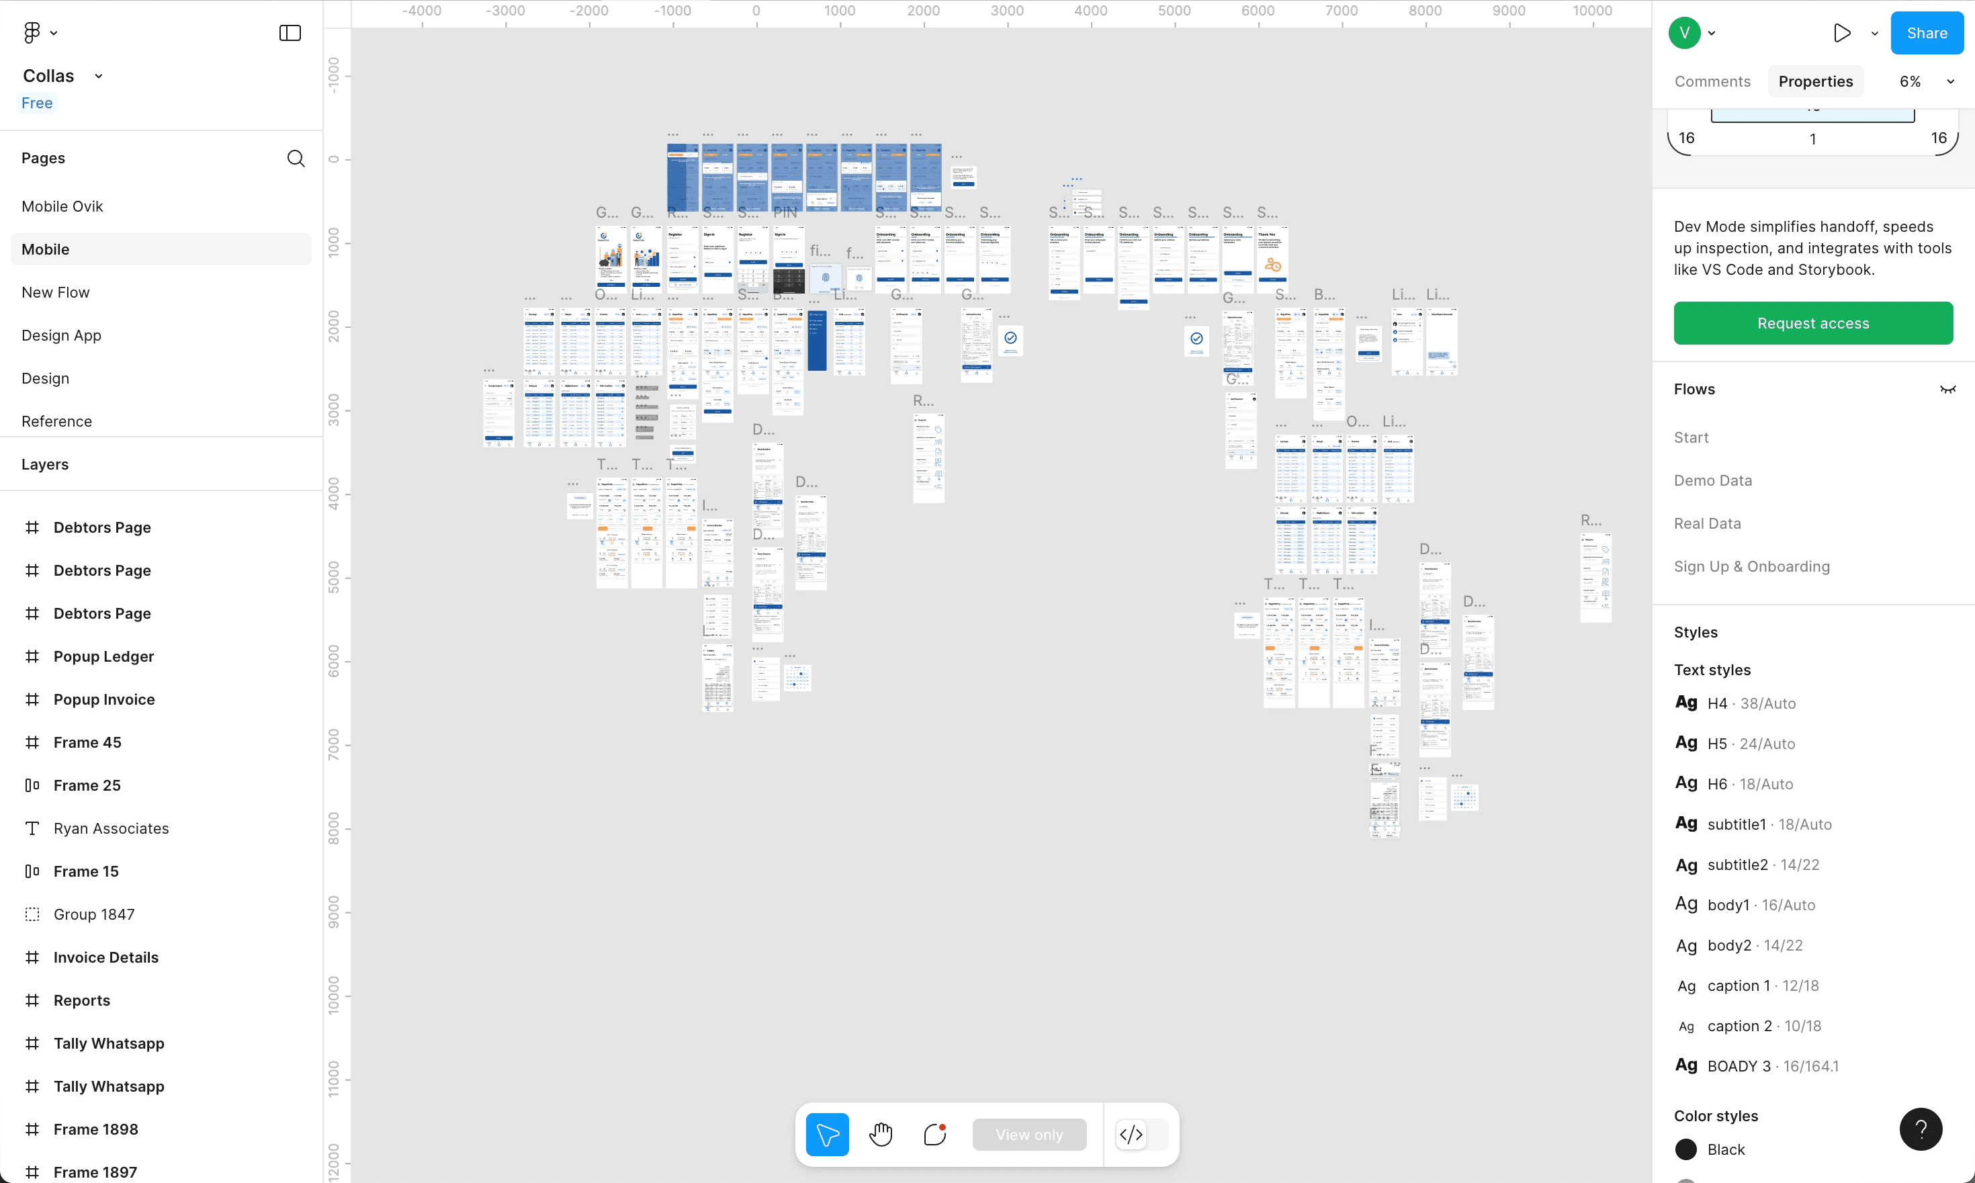Select the Hand tool

(881, 1135)
